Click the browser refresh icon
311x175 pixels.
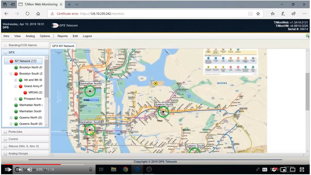[28, 14]
